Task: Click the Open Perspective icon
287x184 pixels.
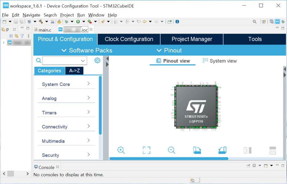Action: tap(264, 22)
